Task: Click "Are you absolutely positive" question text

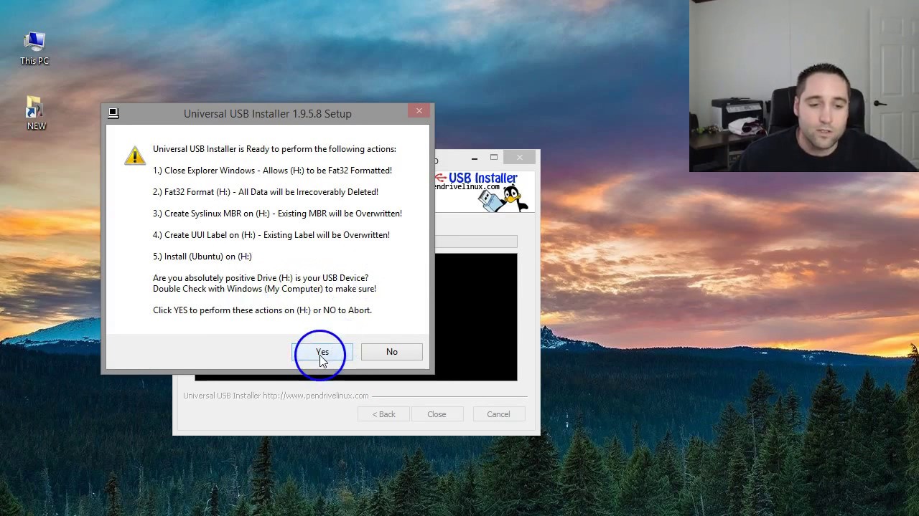Action: 261,278
